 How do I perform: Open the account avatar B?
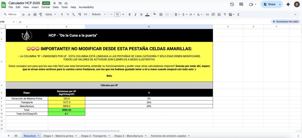tap(297, 4)
